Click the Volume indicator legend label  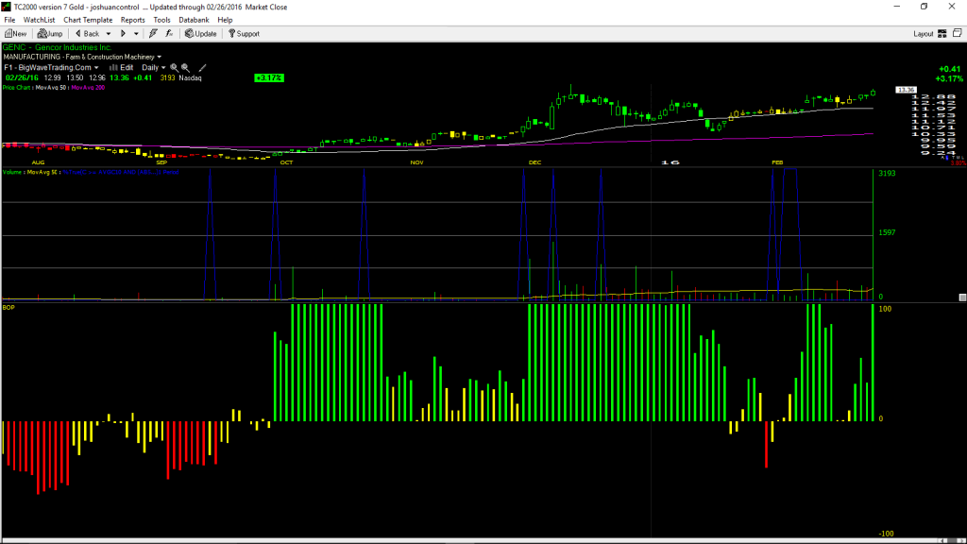click(12, 172)
